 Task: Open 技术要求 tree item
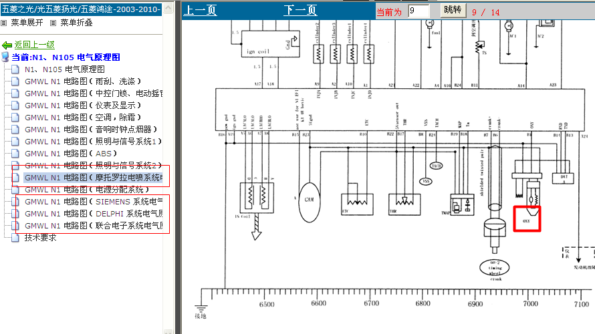click(41, 238)
